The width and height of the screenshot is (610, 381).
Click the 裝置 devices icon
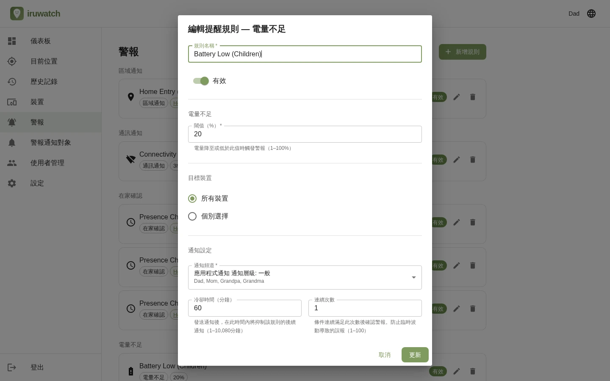coord(12,102)
